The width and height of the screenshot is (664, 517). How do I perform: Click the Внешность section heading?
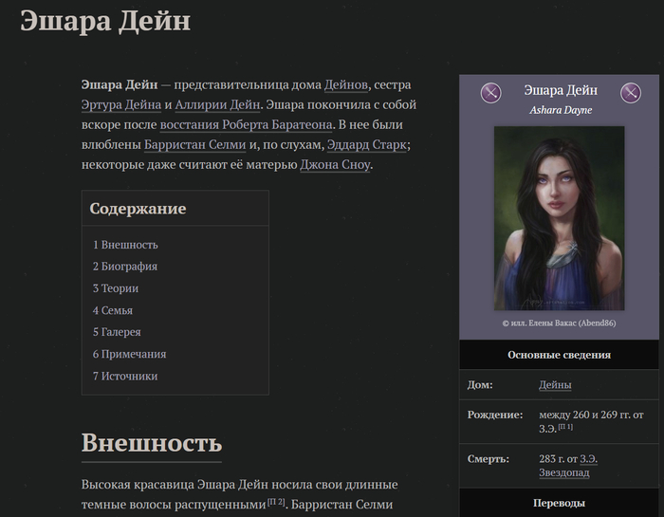coord(152,443)
